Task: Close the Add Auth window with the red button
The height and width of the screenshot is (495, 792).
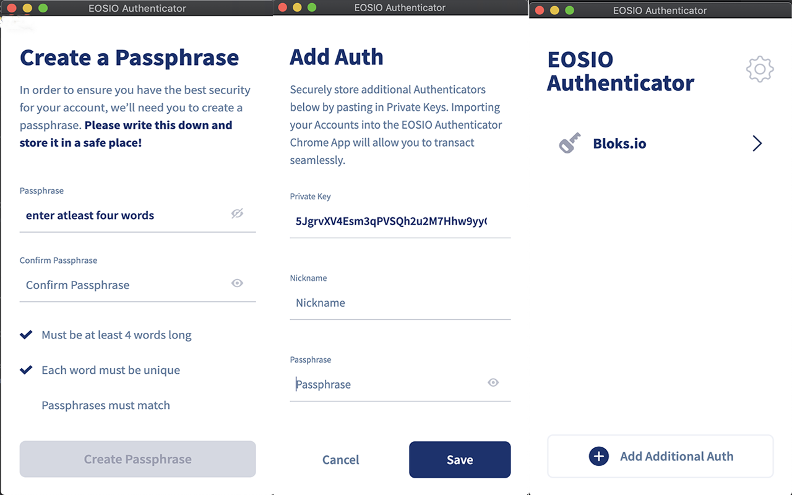Action: pyautogui.click(x=283, y=7)
